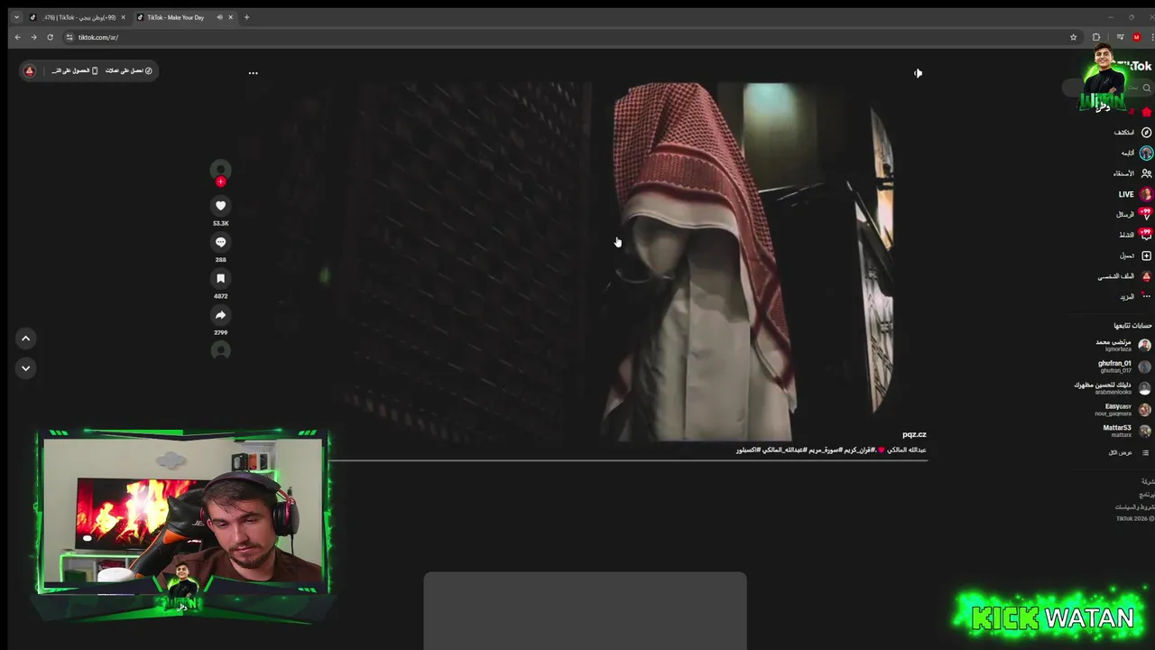Open followed account iqmorteza
This screenshot has width=1155, height=650.
coord(1123,345)
